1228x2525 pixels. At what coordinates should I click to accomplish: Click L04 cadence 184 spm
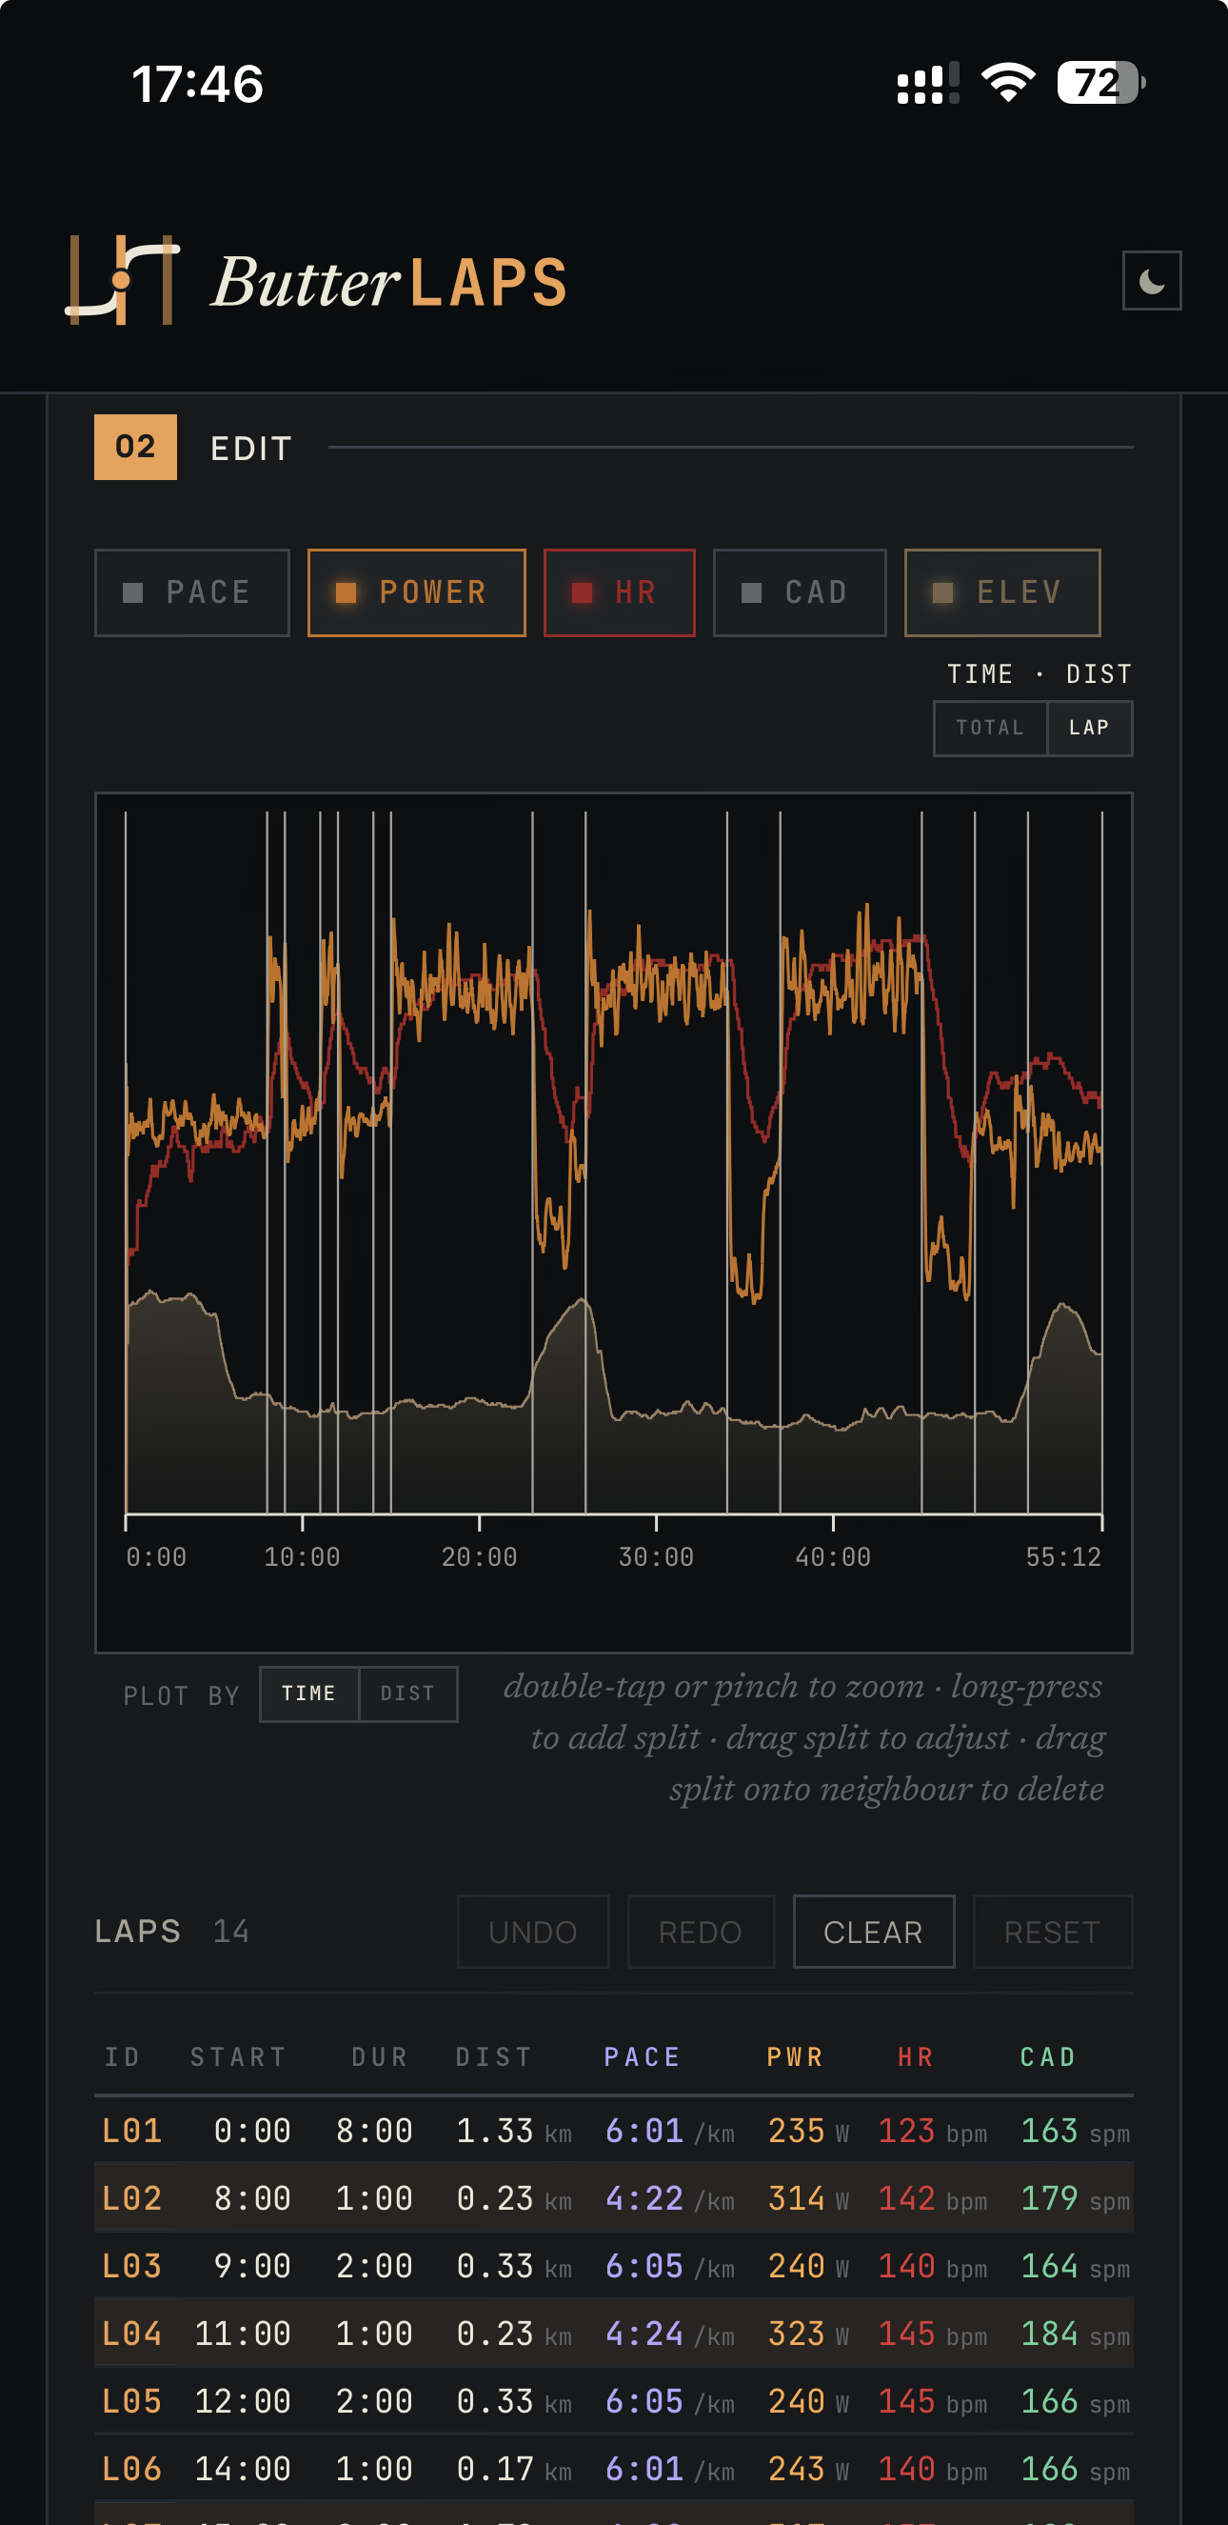pos(1076,2334)
